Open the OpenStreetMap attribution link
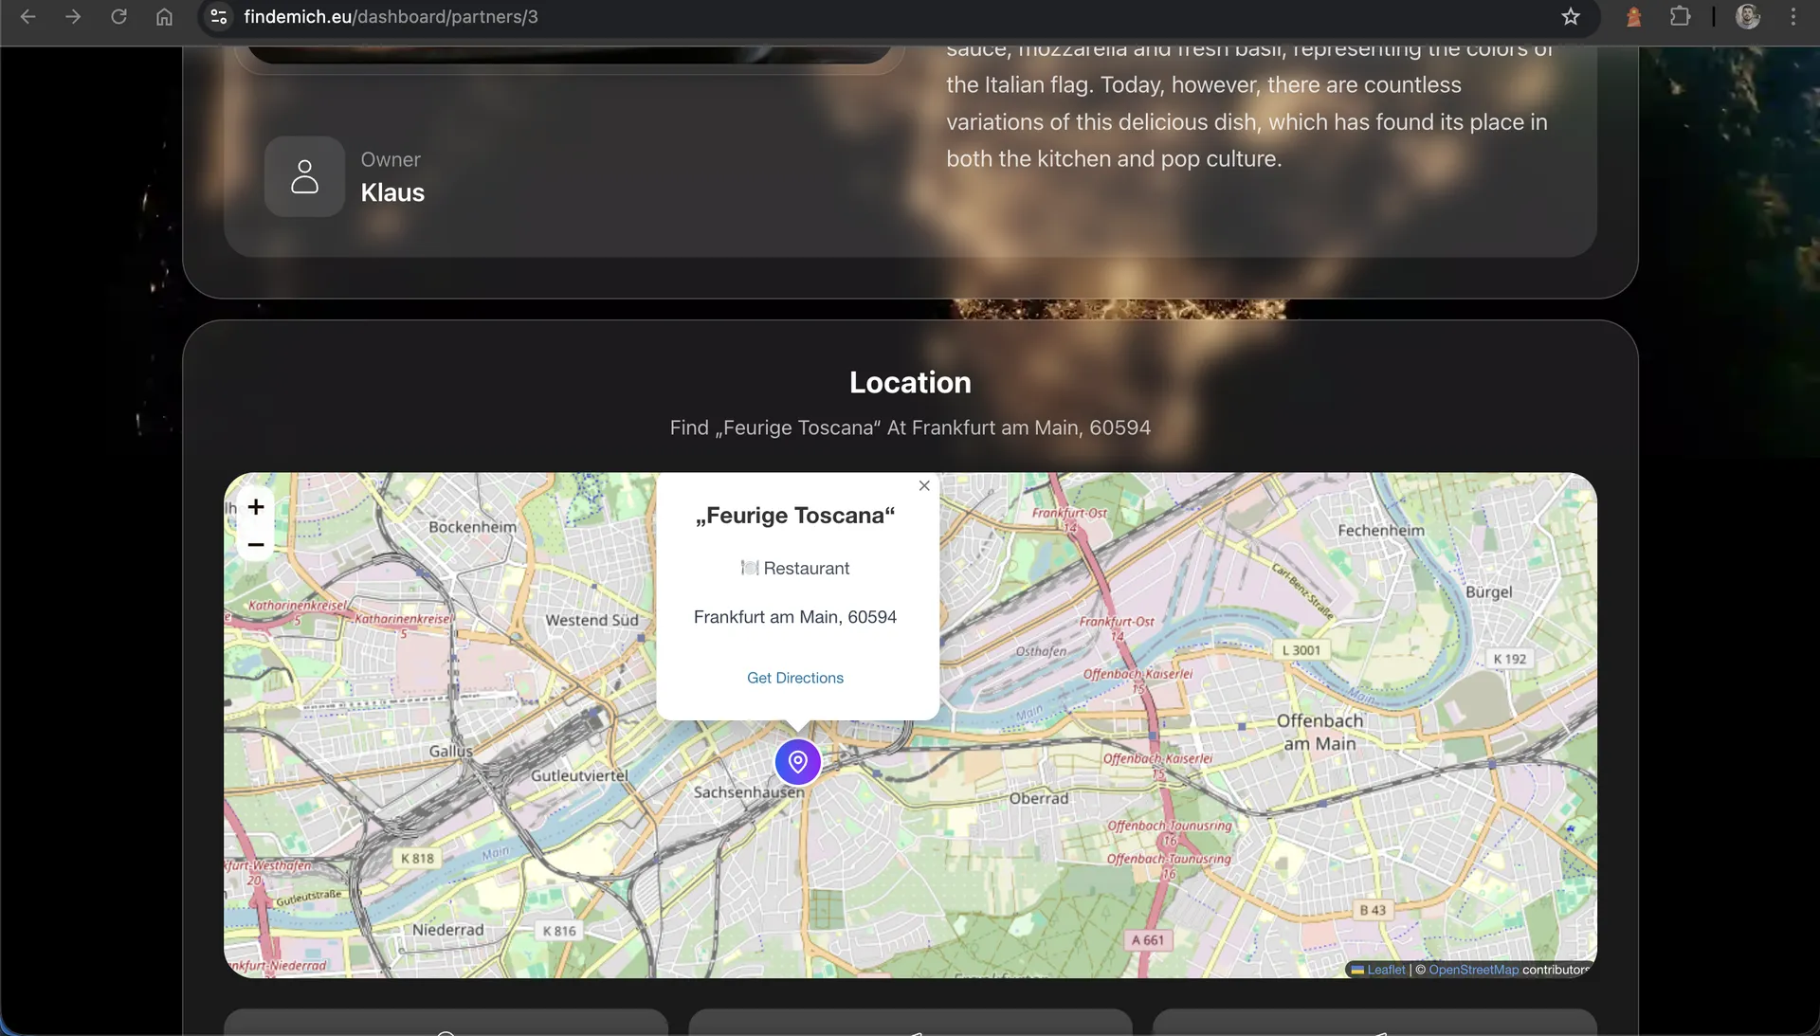 point(1474,970)
